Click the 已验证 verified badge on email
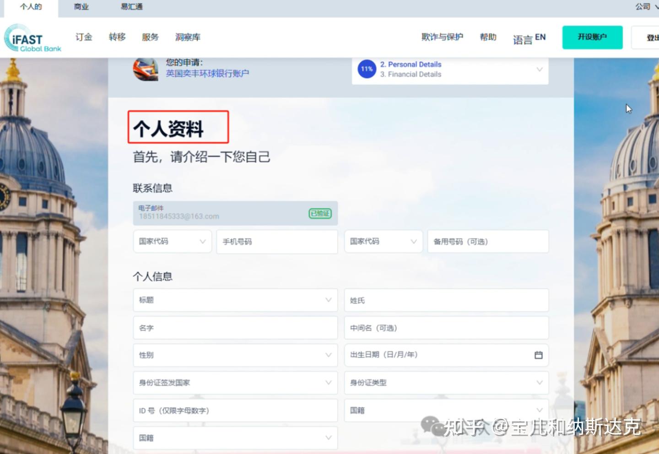 (319, 213)
